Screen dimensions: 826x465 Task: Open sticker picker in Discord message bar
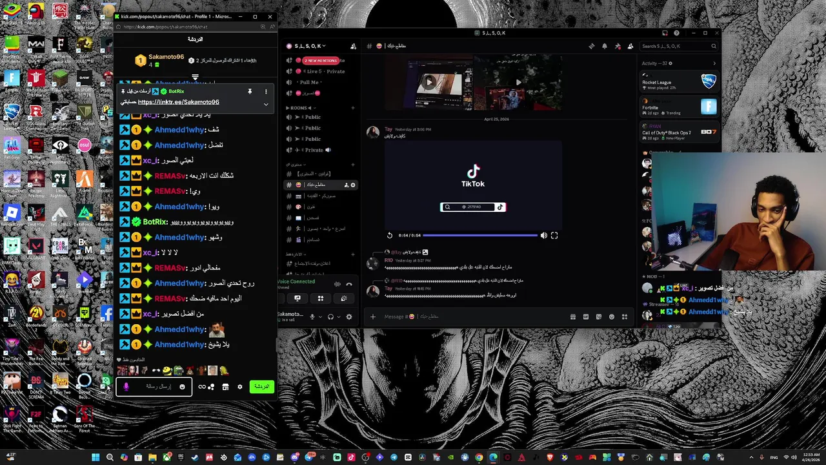pos(598,316)
